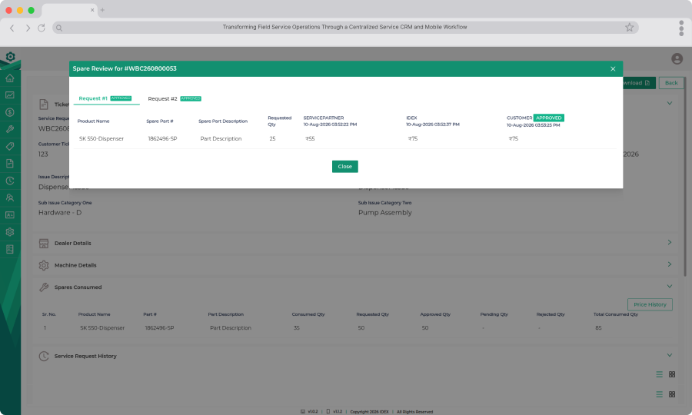This screenshot has width=692, height=415.
Task: Click SK 550-Dispenser in the review dialog
Action: click(x=101, y=138)
